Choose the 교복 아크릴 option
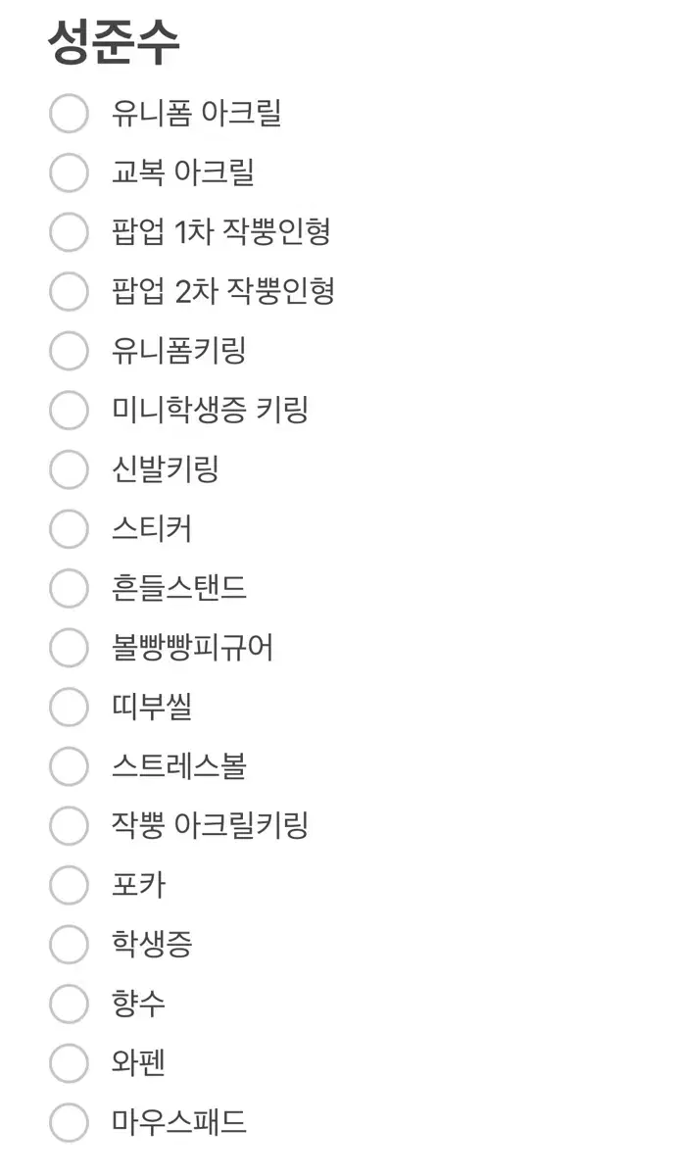 coord(69,173)
